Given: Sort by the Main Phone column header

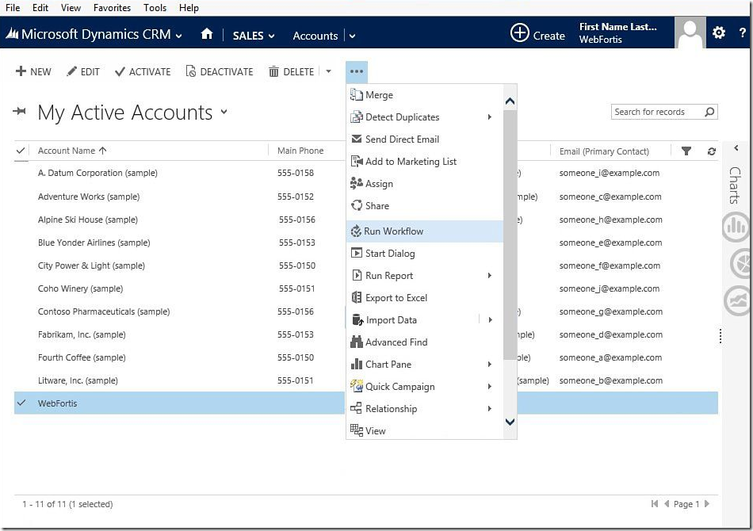Looking at the screenshot, I should (300, 151).
